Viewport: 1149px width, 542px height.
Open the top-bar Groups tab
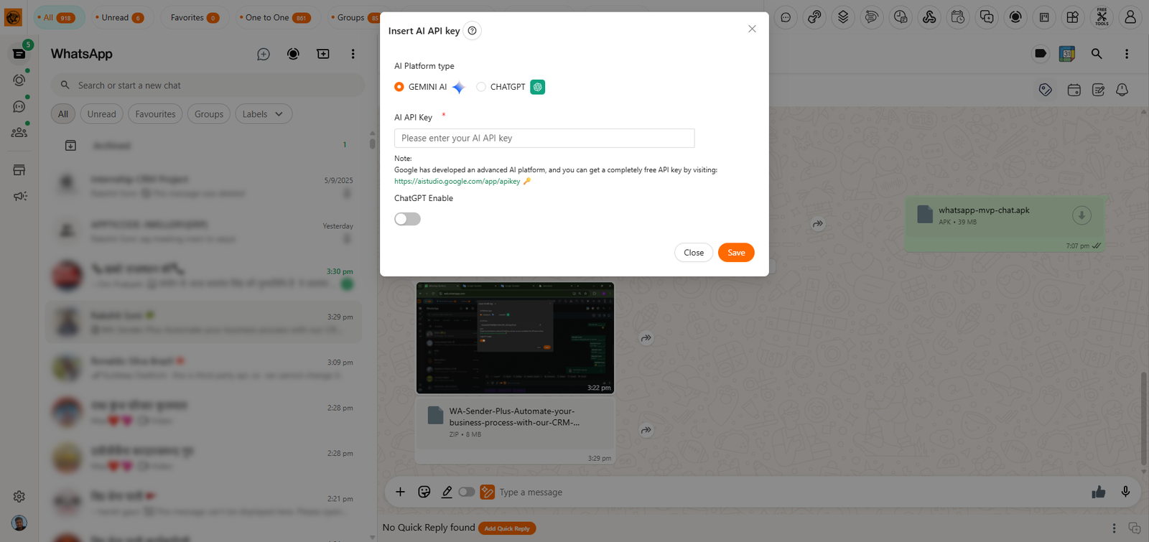pos(355,17)
